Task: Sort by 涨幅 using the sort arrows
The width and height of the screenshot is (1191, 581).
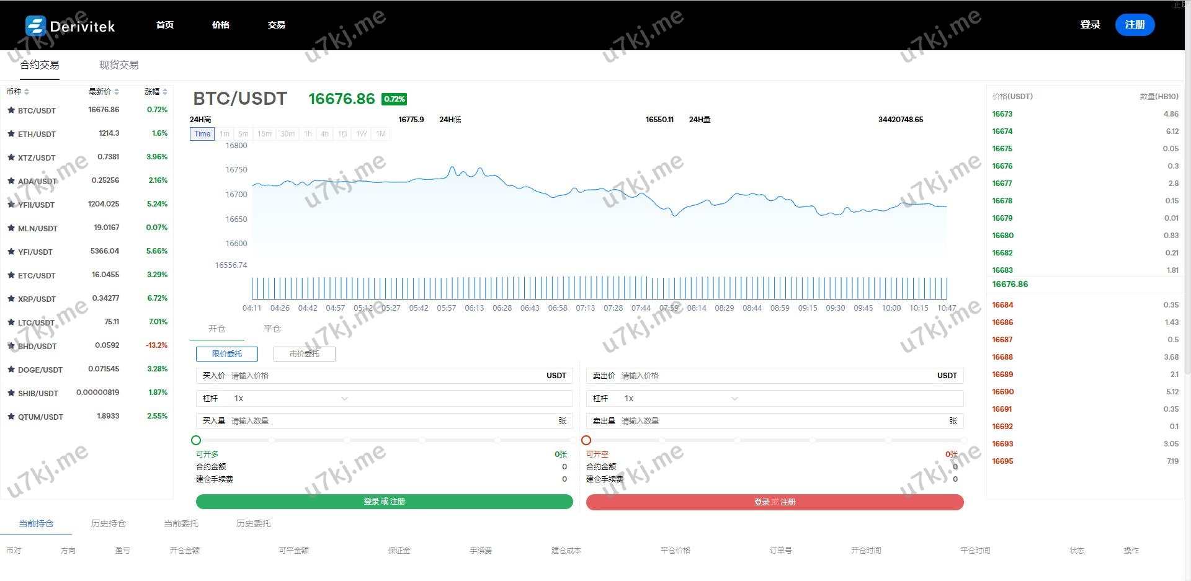Action: pyautogui.click(x=165, y=92)
